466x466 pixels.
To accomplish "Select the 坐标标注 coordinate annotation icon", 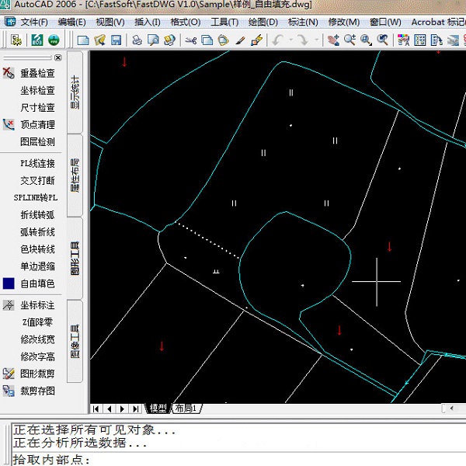I will [9, 306].
